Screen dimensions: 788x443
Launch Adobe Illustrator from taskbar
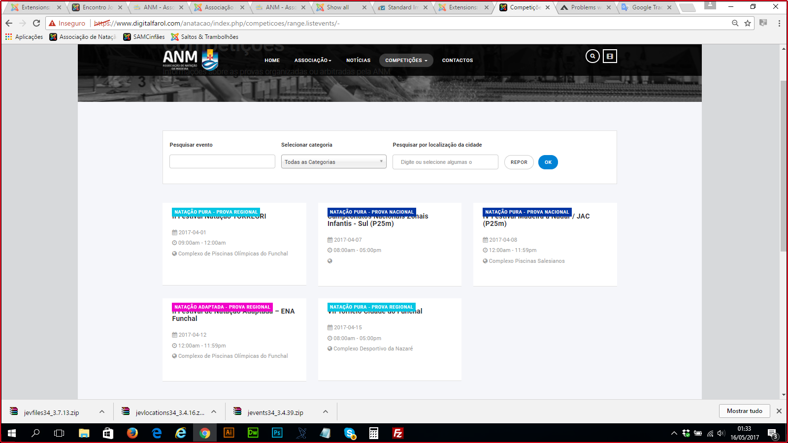229,433
